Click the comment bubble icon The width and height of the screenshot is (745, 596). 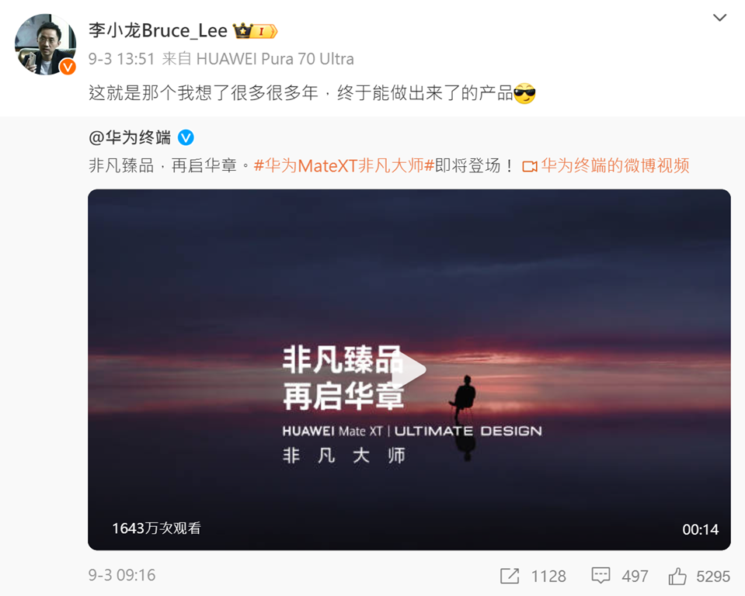(601, 576)
